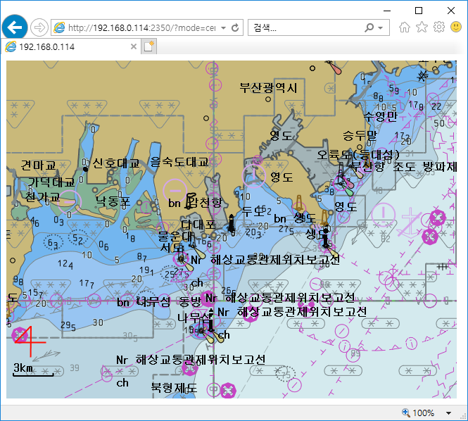Open the zoom level dropdown arrow
This screenshot has width=468, height=421.
449,413
